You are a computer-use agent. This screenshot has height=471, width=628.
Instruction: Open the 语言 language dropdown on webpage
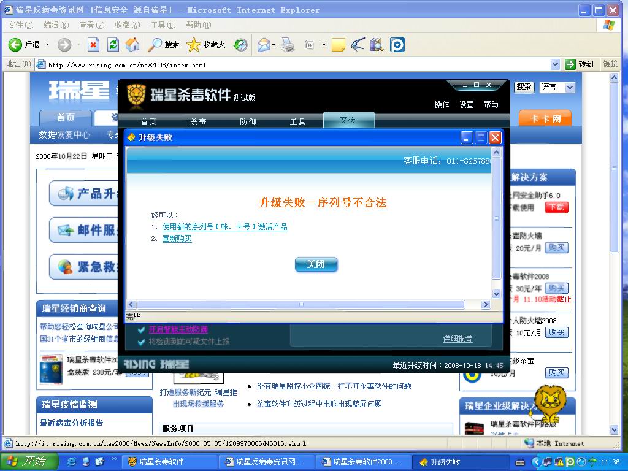tap(570, 87)
